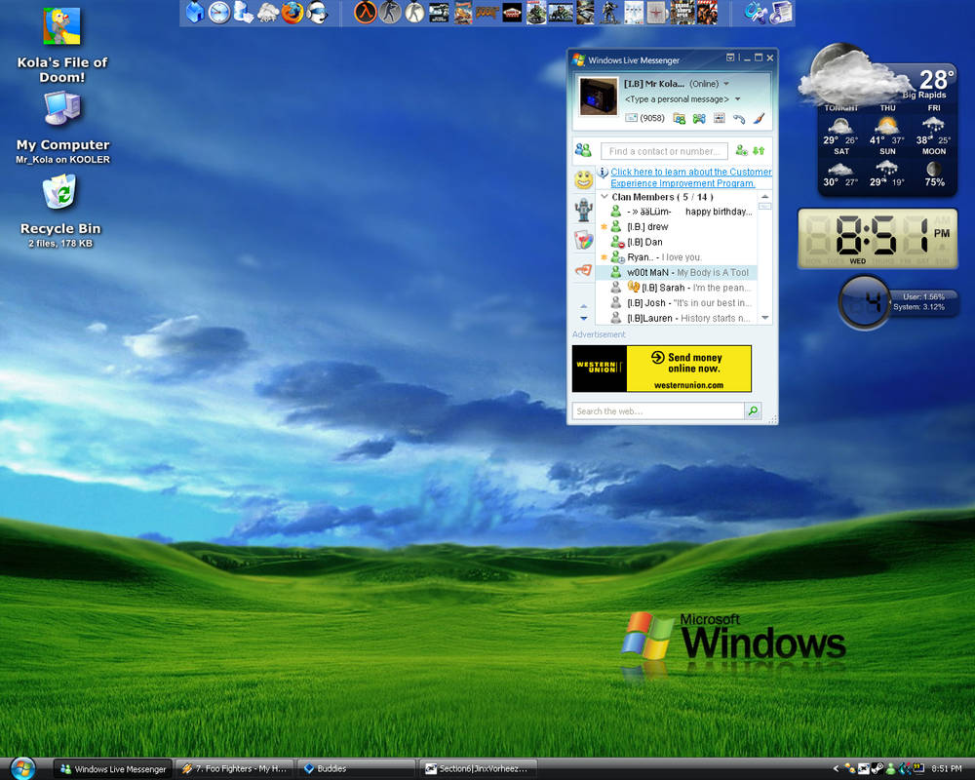
Task: Open Kola's File of Doom desktop icon
Action: (61, 46)
